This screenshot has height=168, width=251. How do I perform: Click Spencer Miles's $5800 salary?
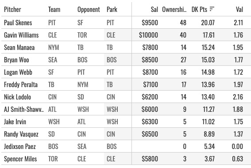point(150,159)
